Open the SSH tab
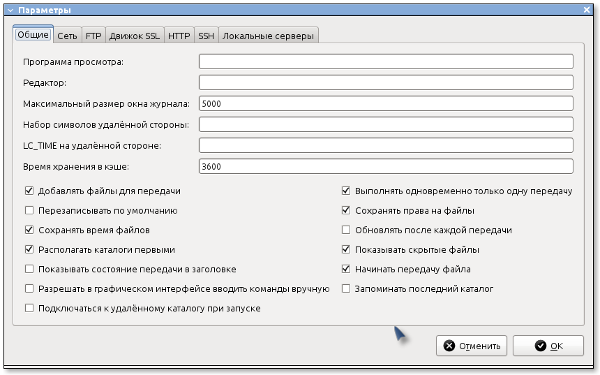Image resolution: width=600 pixels, height=375 pixels. [207, 36]
